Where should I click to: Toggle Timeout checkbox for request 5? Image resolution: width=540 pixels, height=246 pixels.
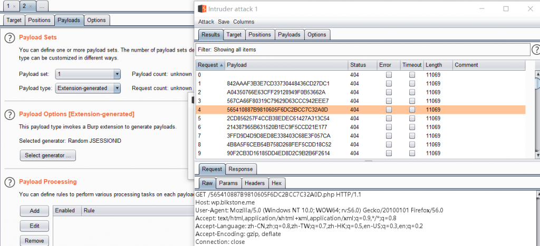pos(412,119)
